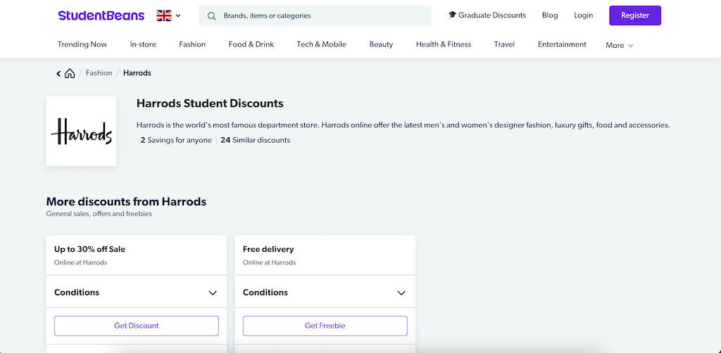Click the Get Freebie button

(x=325, y=326)
